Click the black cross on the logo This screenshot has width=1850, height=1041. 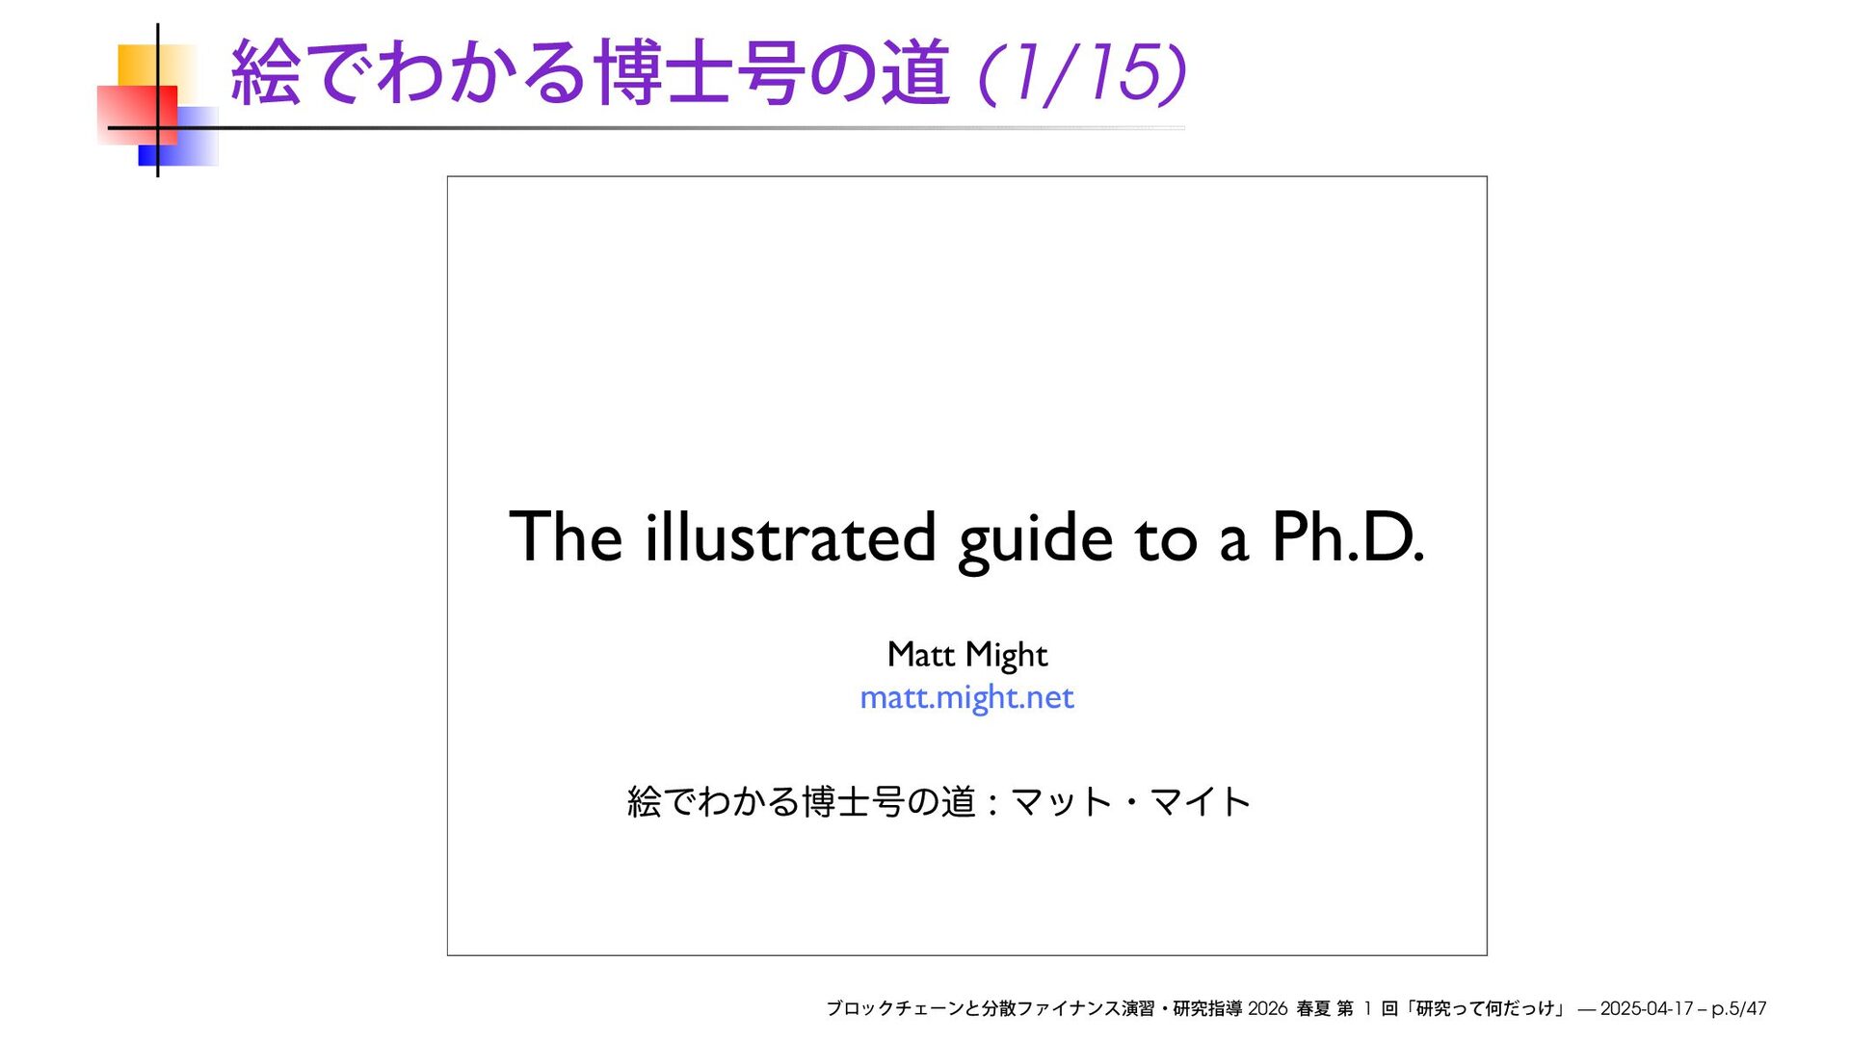point(157,127)
